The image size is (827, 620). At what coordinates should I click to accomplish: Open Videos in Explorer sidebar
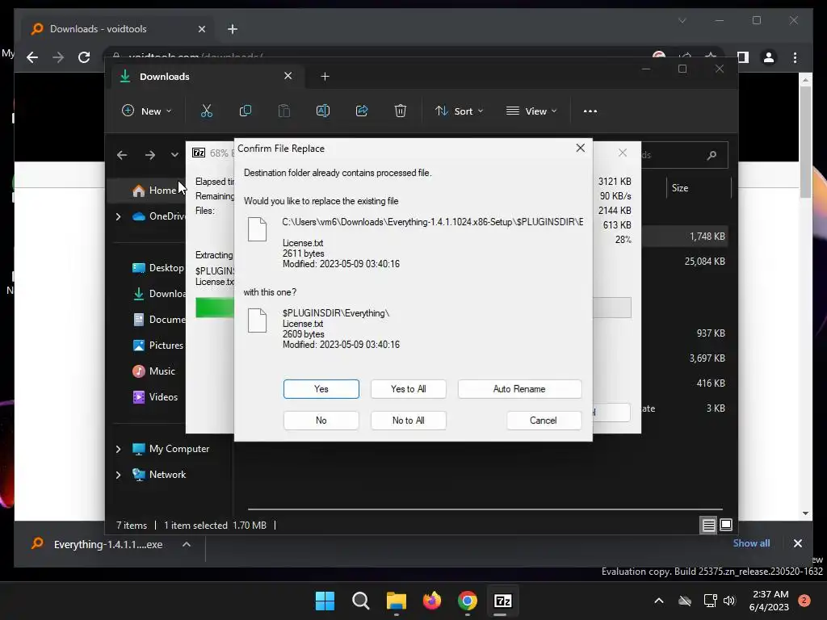coord(155,397)
